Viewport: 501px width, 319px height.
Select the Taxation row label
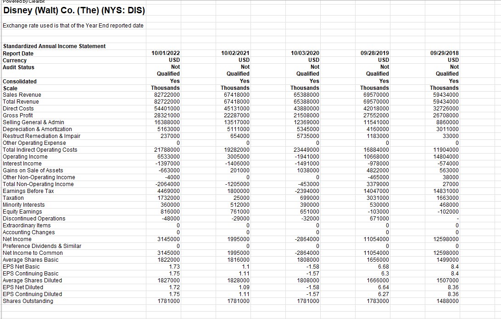(x=13, y=198)
